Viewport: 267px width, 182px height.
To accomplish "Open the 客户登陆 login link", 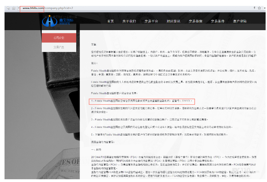I will click(240, 21).
